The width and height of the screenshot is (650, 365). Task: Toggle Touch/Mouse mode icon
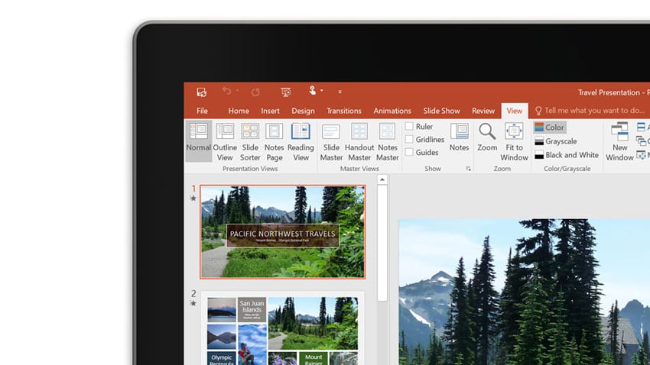312,91
